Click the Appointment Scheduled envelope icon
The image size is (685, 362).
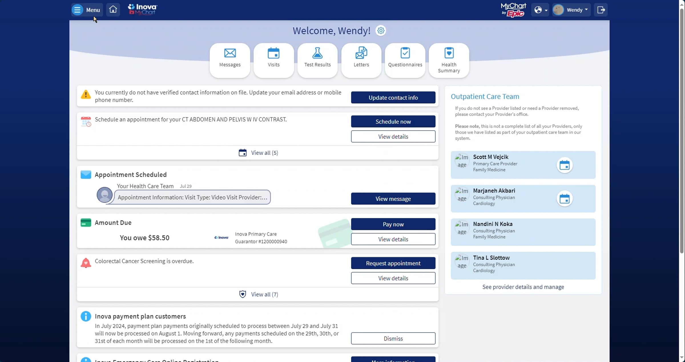[x=86, y=174]
